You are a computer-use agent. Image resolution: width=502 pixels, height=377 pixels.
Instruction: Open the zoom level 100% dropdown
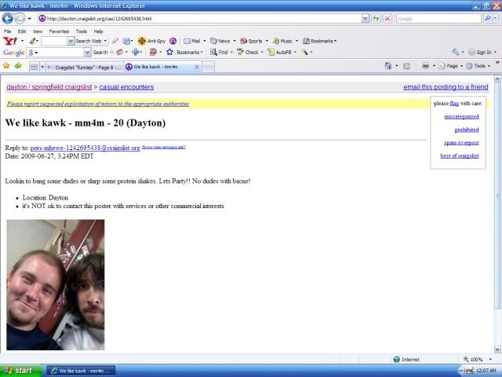tap(478, 360)
